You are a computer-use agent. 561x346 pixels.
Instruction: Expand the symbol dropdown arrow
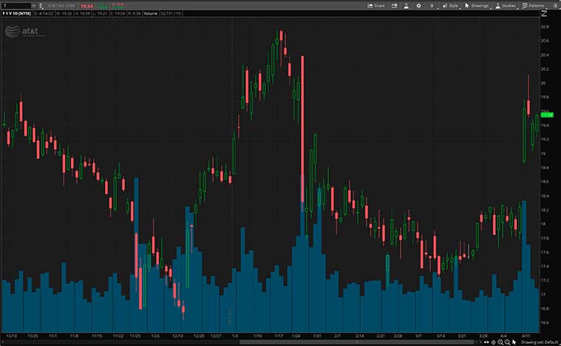click(x=34, y=6)
